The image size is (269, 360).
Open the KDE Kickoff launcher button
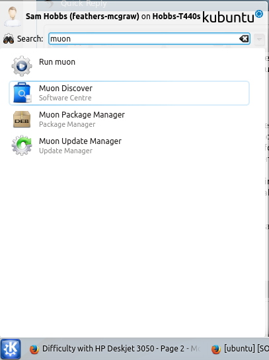tap(11, 349)
